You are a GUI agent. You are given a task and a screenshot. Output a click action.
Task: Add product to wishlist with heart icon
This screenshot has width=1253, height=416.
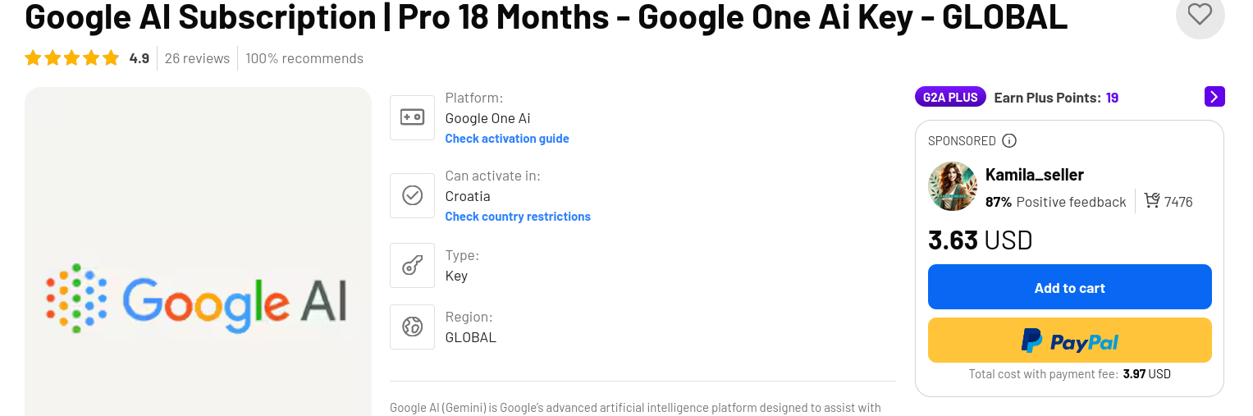pos(1200,14)
